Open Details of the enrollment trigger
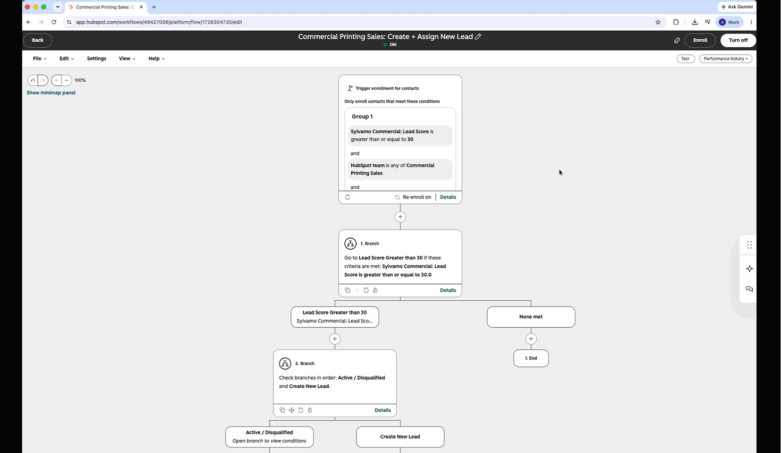This screenshot has width=781, height=453. point(448,197)
